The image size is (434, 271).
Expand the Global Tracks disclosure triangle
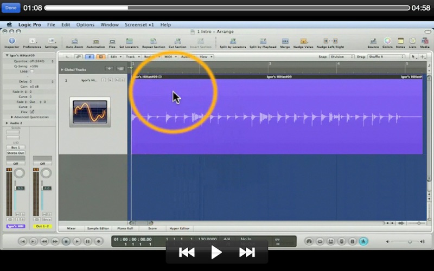(x=62, y=70)
